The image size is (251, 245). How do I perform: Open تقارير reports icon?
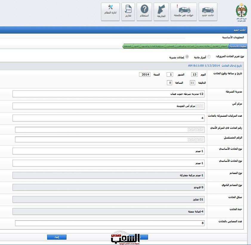pyautogui.click(x=128, y=12)
